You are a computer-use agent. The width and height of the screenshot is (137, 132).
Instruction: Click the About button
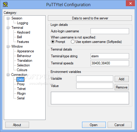click(x=17, y=125)
